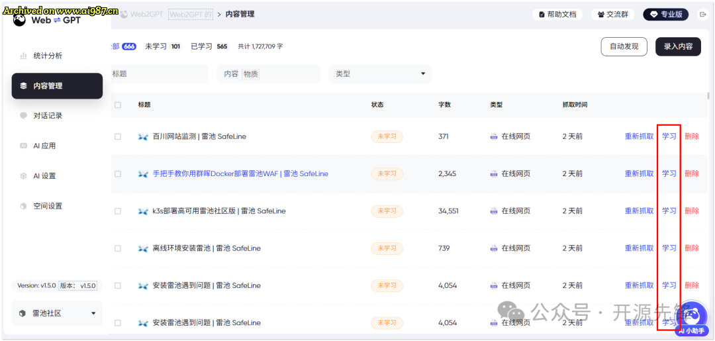Open the 类型 filter dropdown
Screen dimensions: 715x341
coord(380,74)
